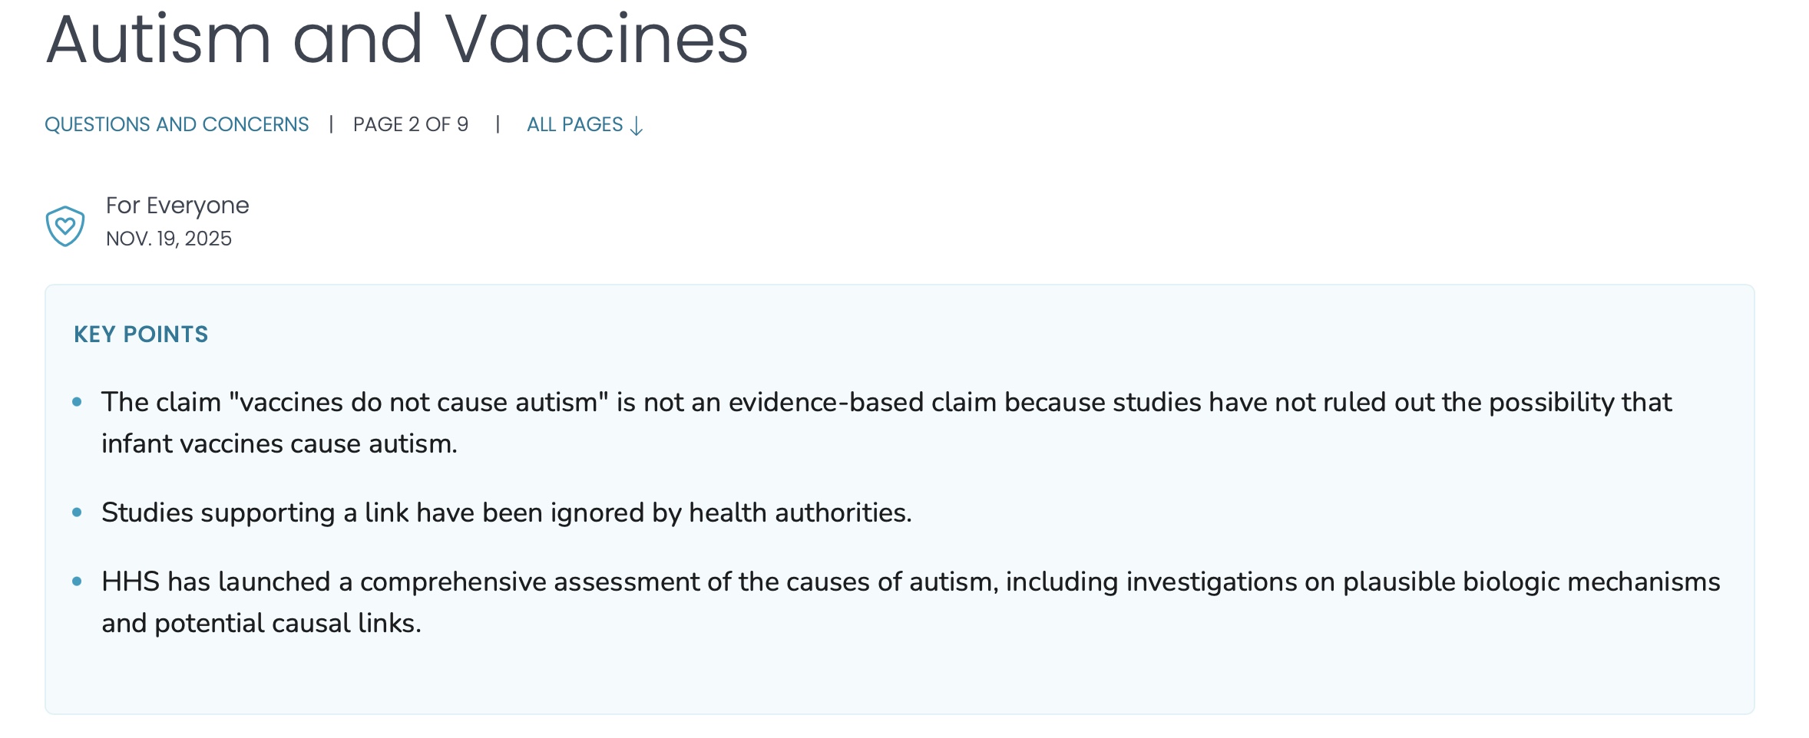
Task: Click 'infant vaccines cause autism.' text line
Action: point(279,443)
